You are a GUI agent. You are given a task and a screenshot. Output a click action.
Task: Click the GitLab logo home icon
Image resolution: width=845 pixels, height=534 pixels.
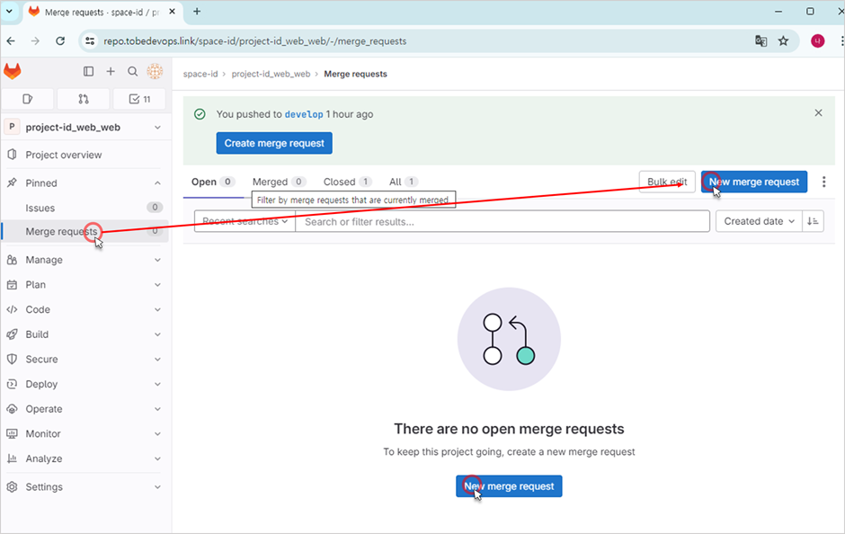[x=13, y=72]
